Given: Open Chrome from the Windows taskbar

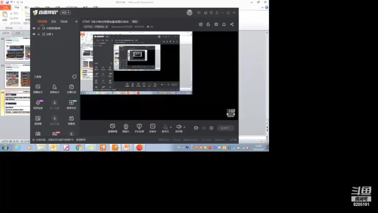Looking at the screenshot, I should point(78,148).
